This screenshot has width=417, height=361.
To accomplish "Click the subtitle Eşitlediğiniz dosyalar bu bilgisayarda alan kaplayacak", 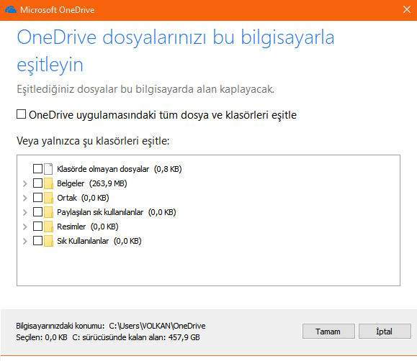I will coord(145,89).
